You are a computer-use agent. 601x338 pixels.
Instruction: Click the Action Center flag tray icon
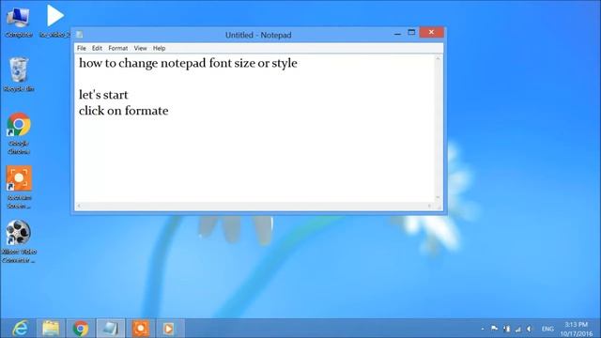pos(495,329)
